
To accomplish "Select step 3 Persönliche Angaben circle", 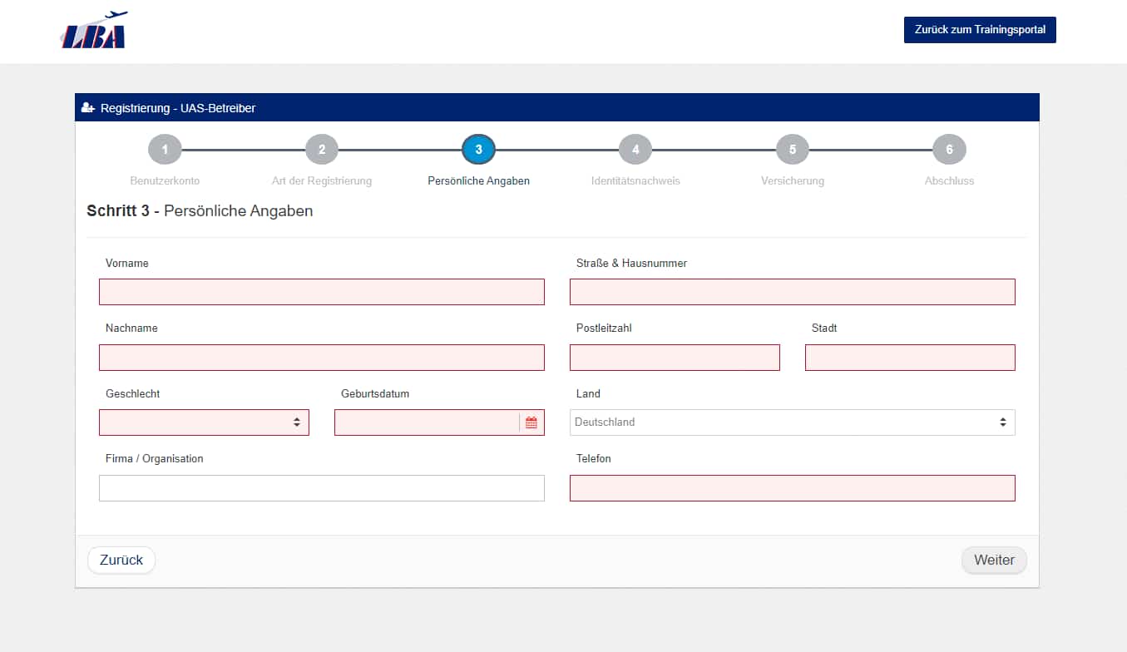I will pos(478,150).
